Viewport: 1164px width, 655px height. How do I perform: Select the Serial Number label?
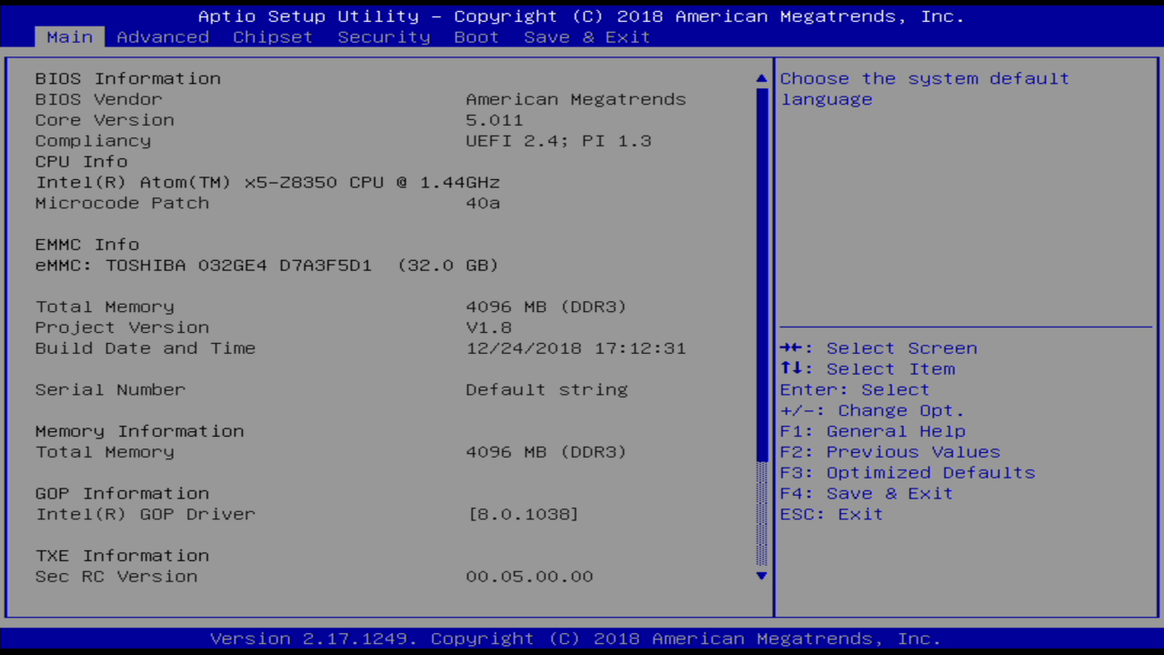pos(110,389)
